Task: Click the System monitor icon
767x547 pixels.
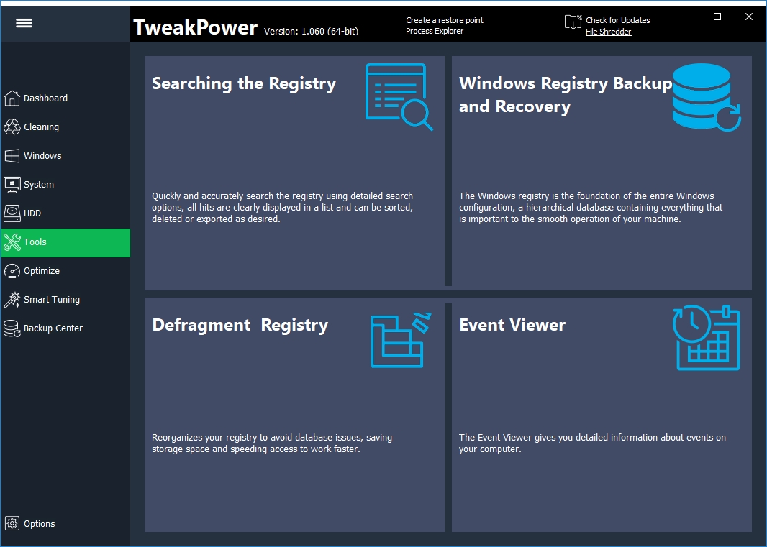Action: (12, 184)
